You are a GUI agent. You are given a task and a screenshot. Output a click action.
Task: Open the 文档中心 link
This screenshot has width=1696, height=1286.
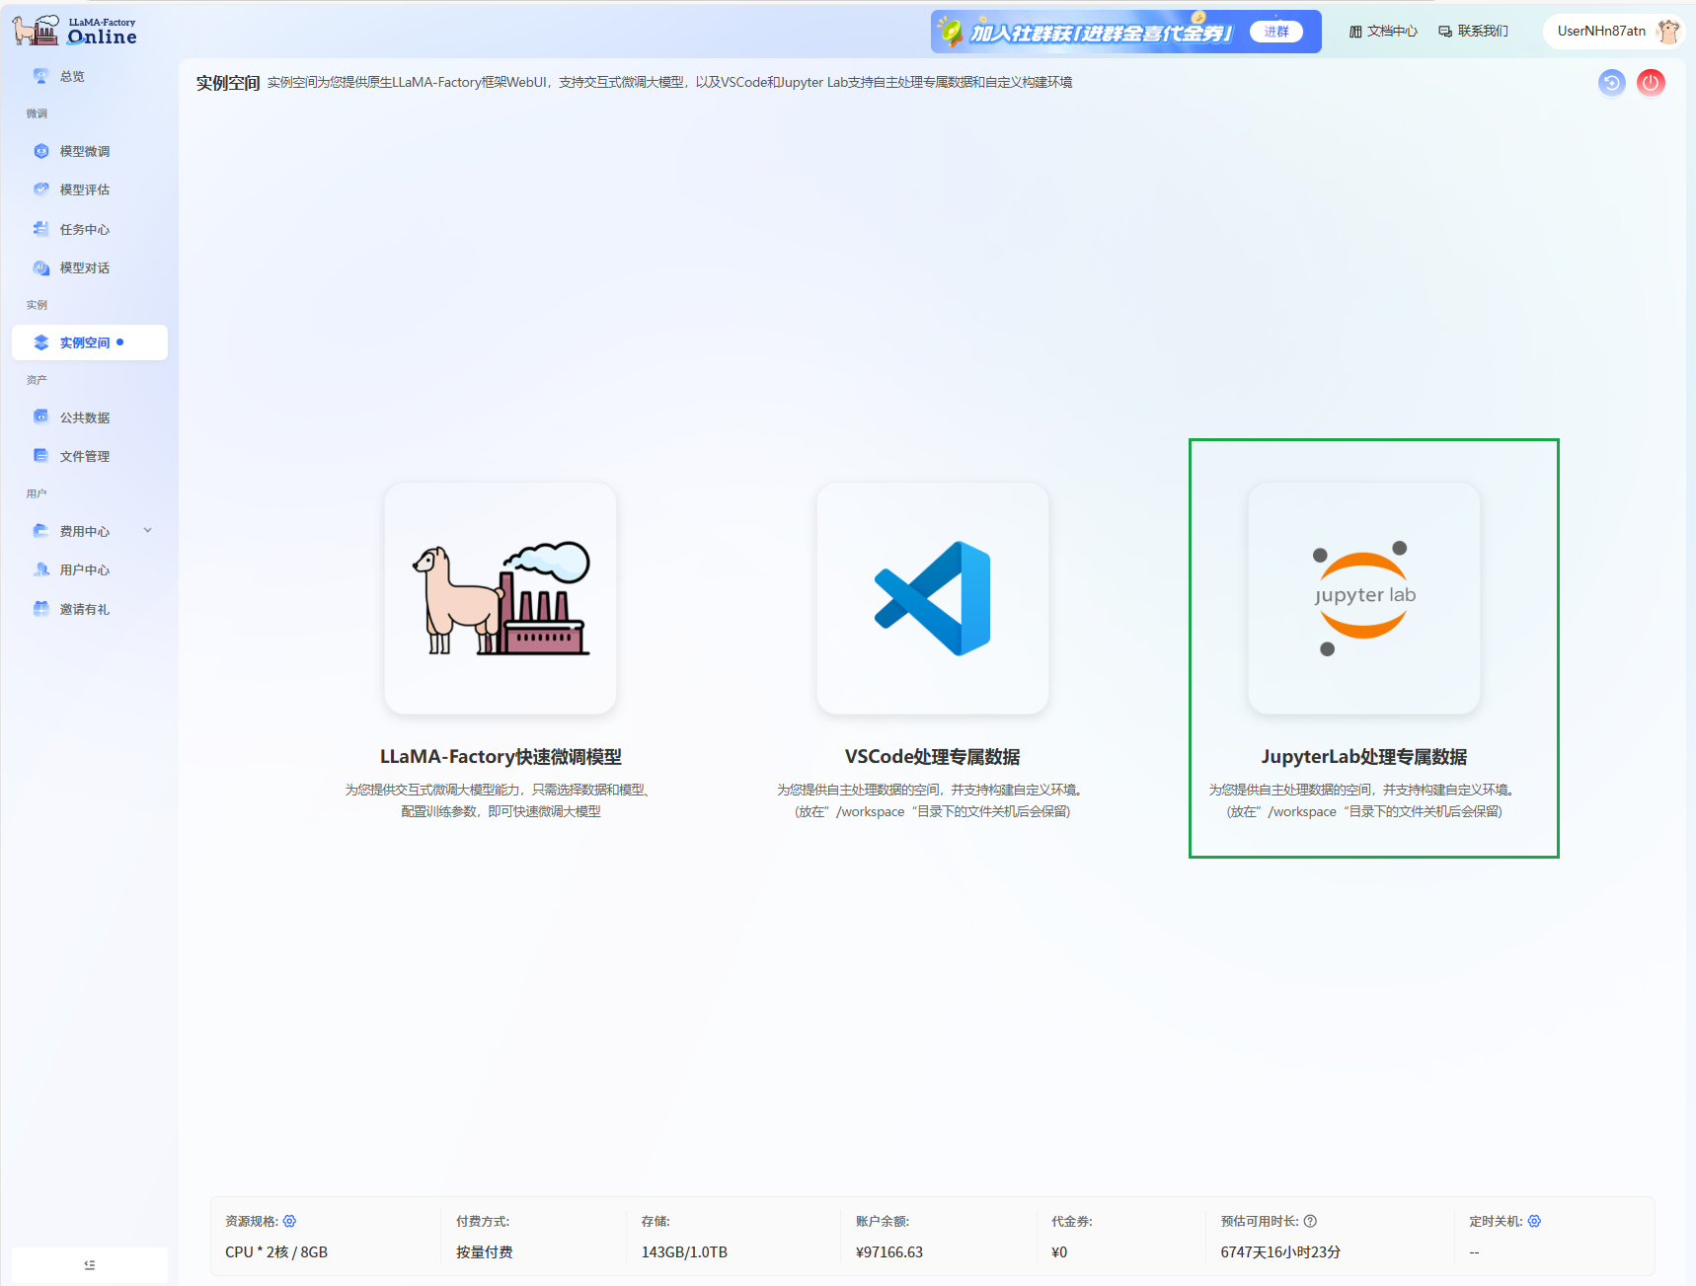click(1383, 32)
